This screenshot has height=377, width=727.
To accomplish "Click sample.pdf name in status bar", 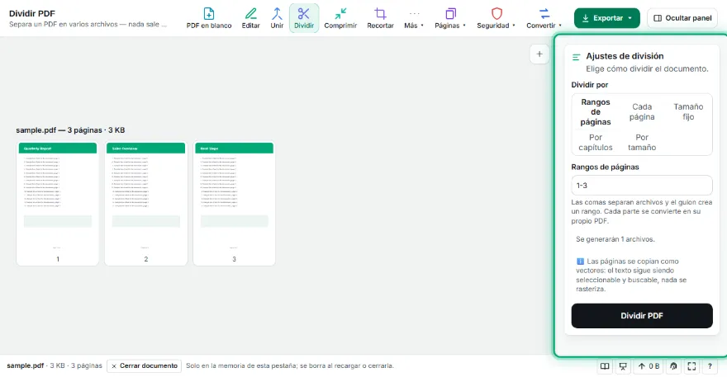I will 25,366.
